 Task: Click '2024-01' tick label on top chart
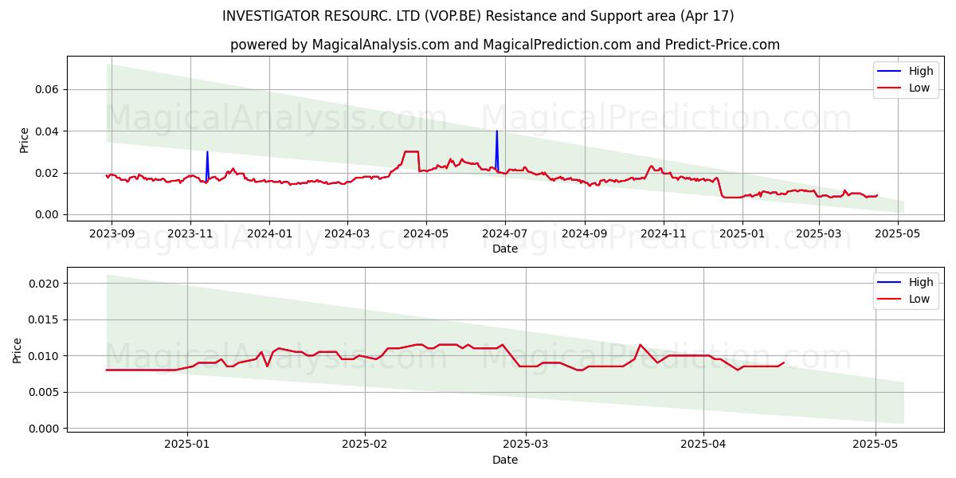[269, 234]
